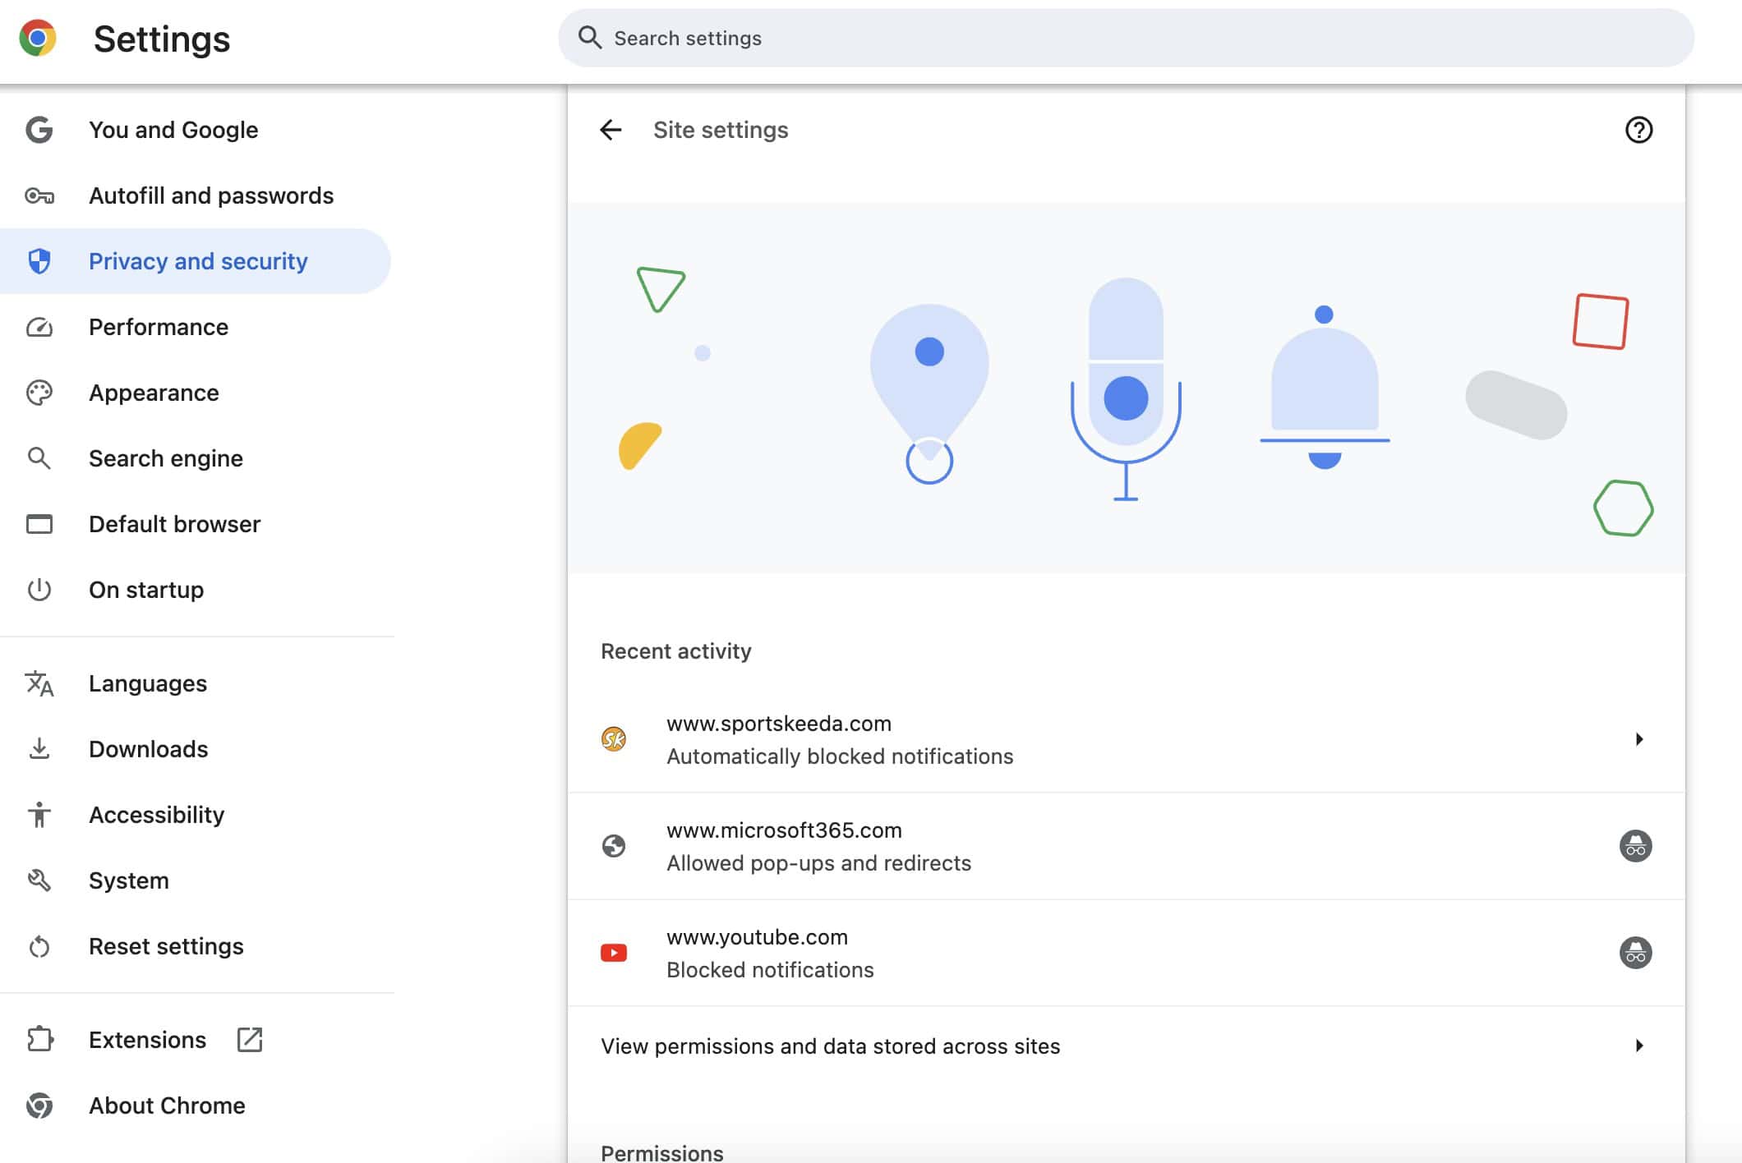Click the Performance icon in sidebar
The width and height of the screenshot is (1742, 1163).
pos(39,326)
